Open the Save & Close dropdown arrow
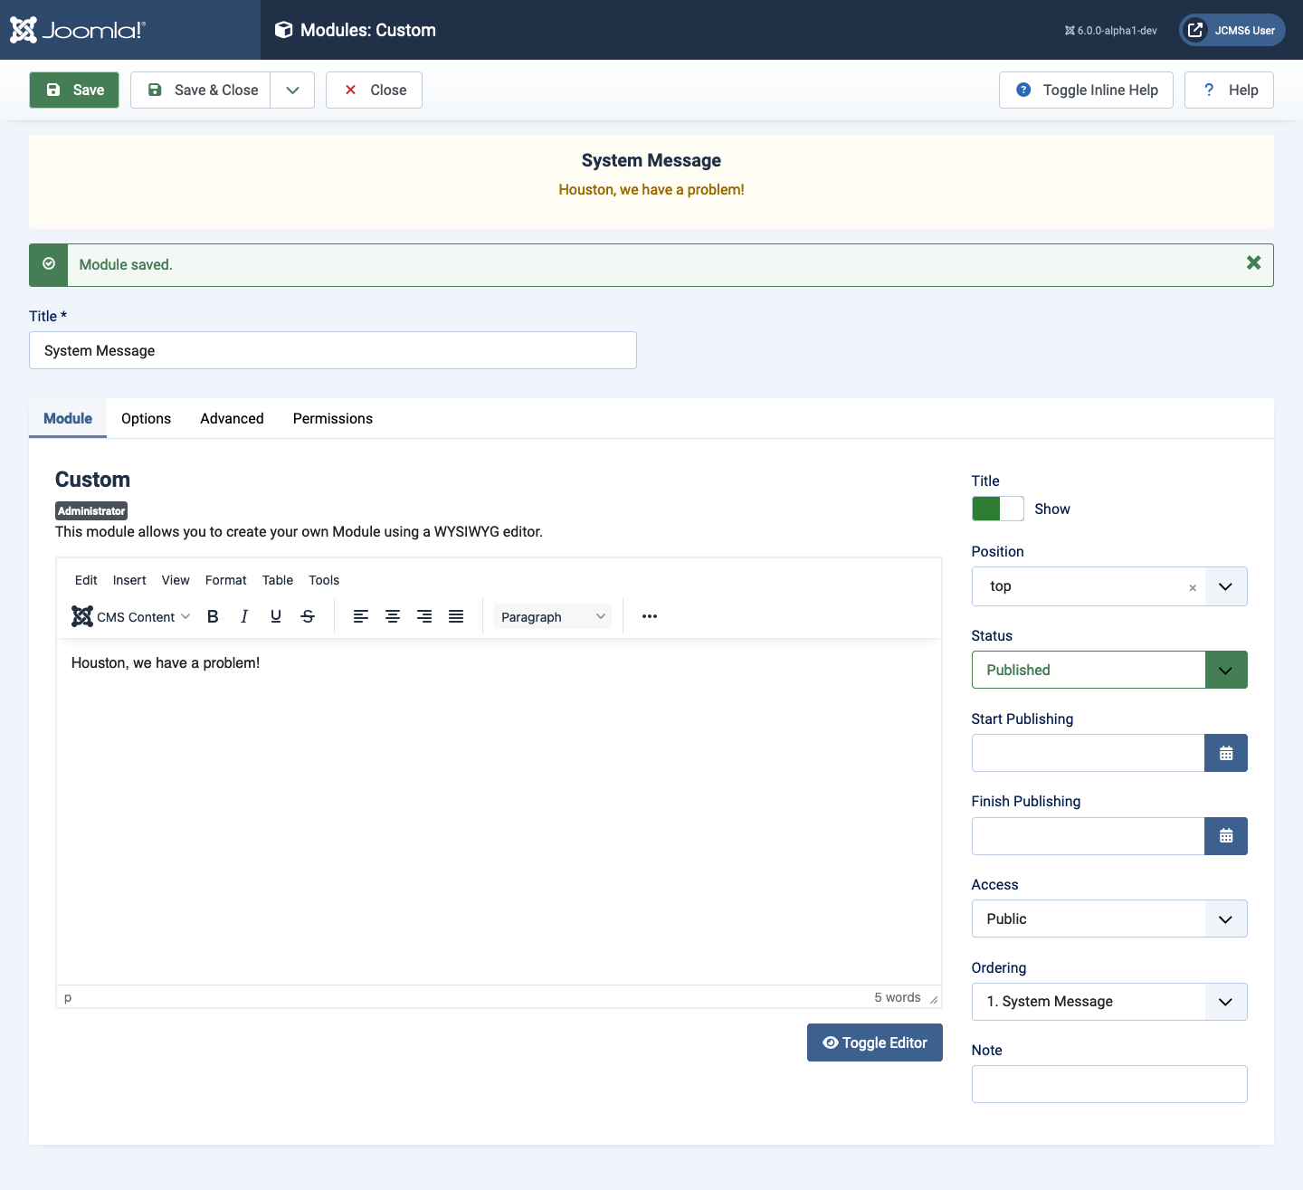Screen dimensions: 1303x1190 [x=291, y=90]
